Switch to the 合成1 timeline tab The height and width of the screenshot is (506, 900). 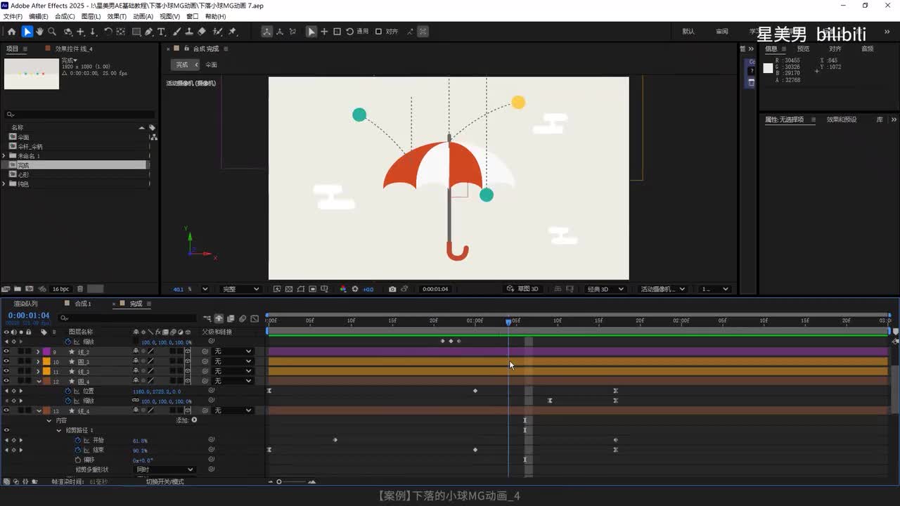point(83,304)
